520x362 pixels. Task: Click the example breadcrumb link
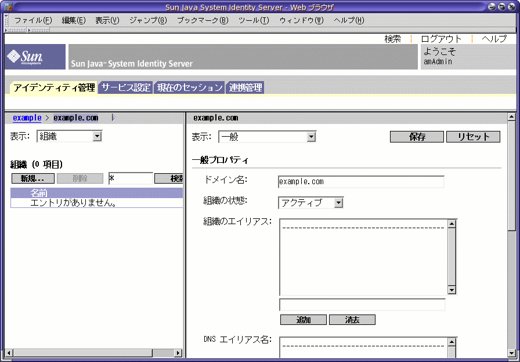click(27, 118)
